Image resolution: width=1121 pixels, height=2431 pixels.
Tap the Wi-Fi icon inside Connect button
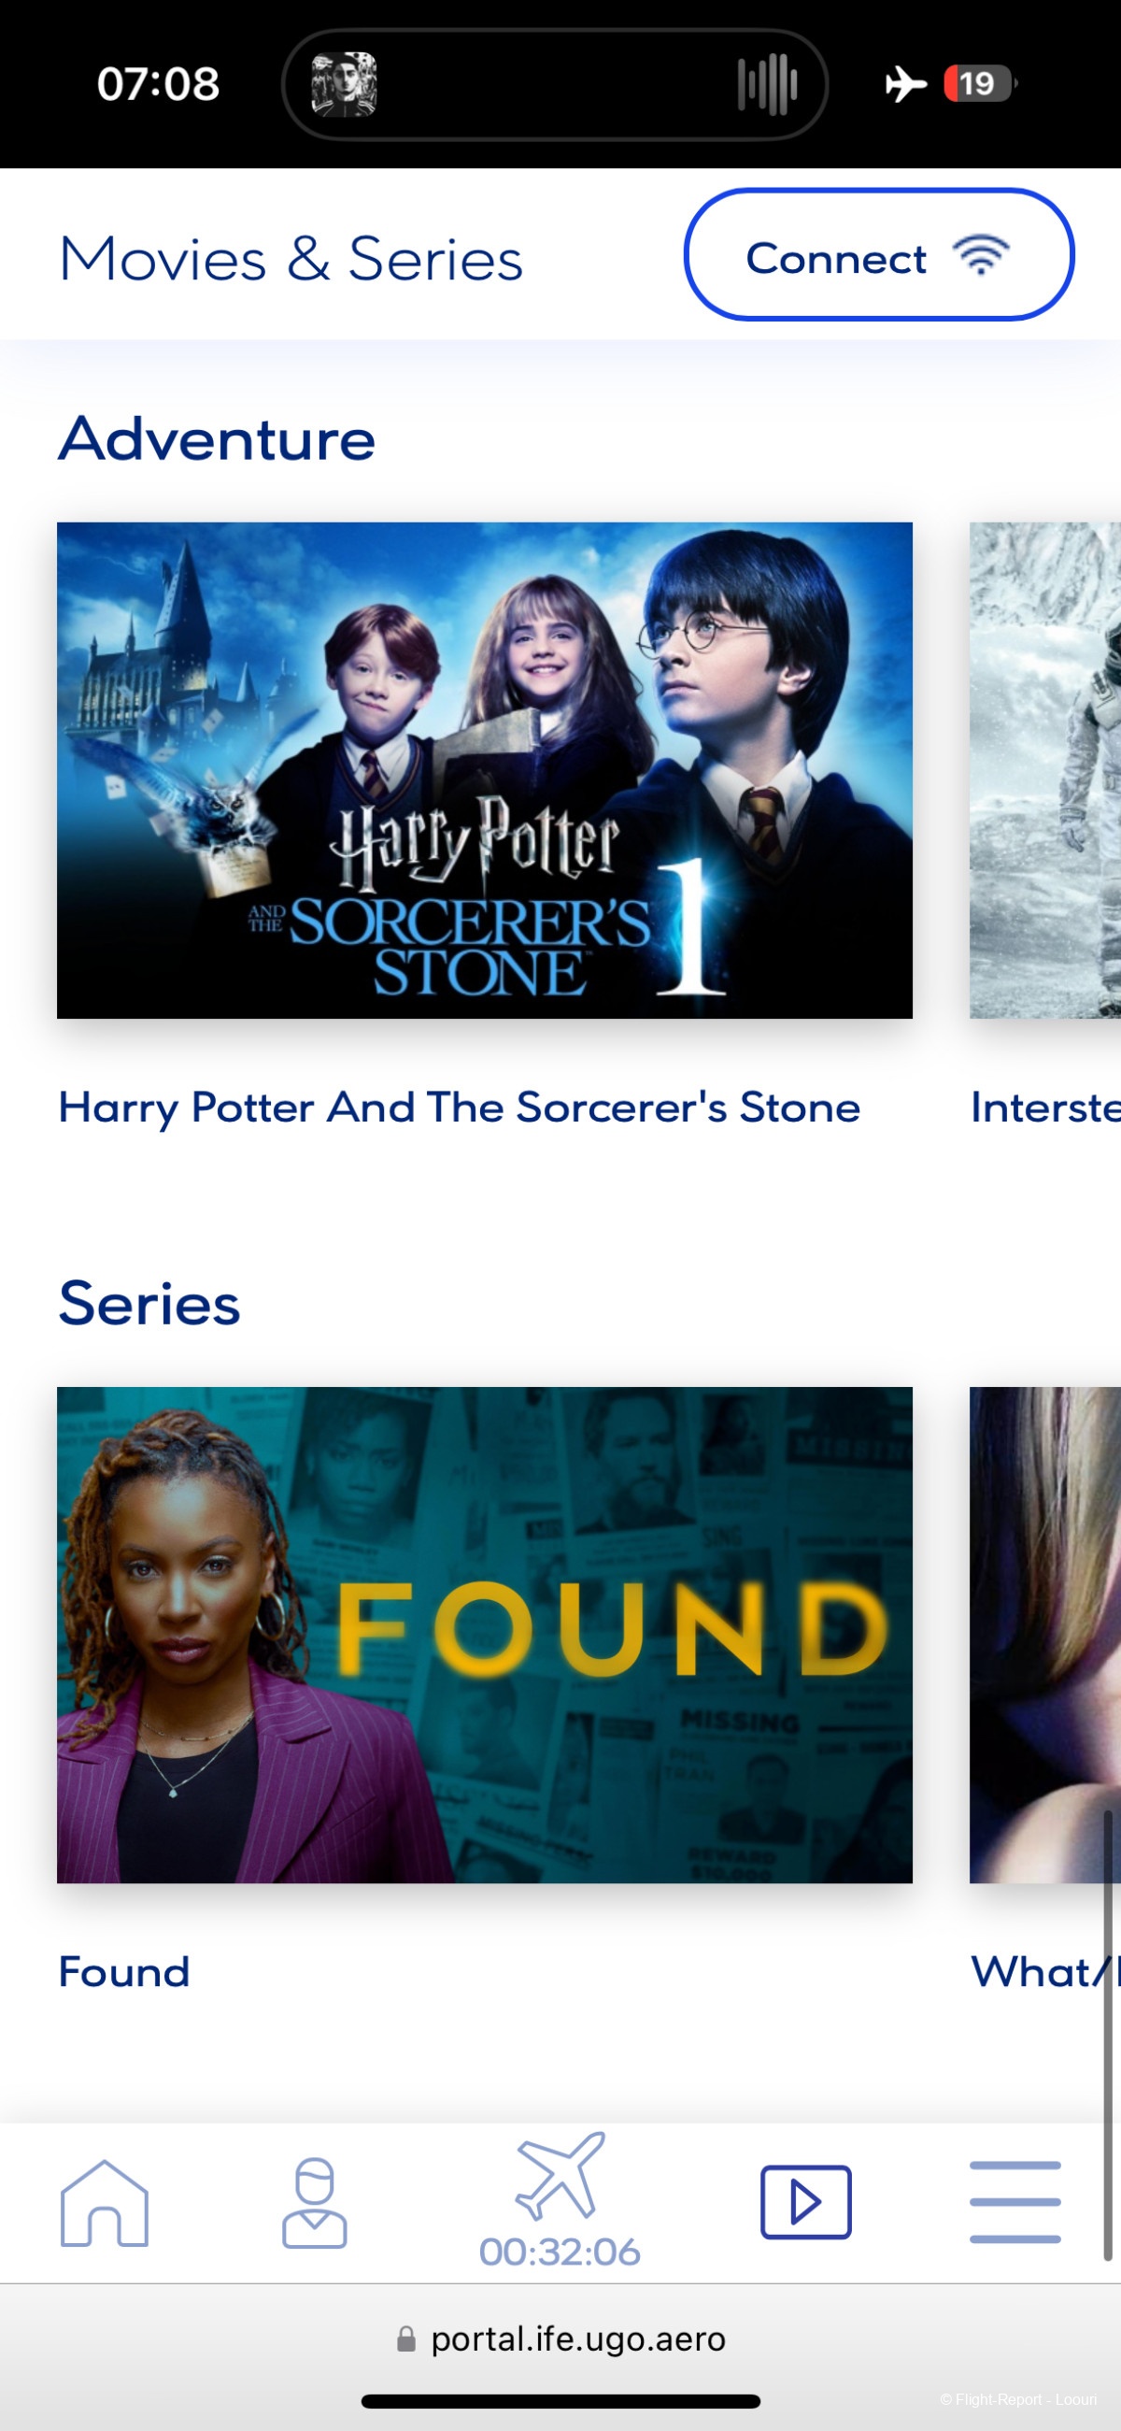pos(982,256)
